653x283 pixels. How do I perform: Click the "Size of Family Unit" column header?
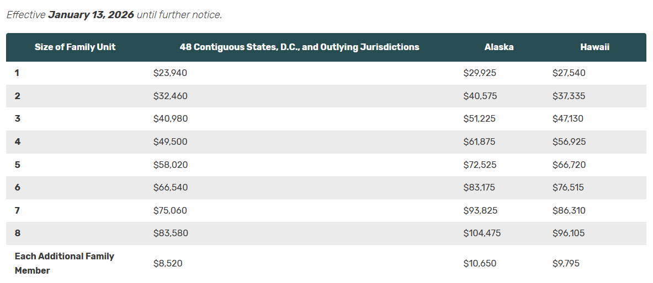pyautogui.click(x=75, y=47)
